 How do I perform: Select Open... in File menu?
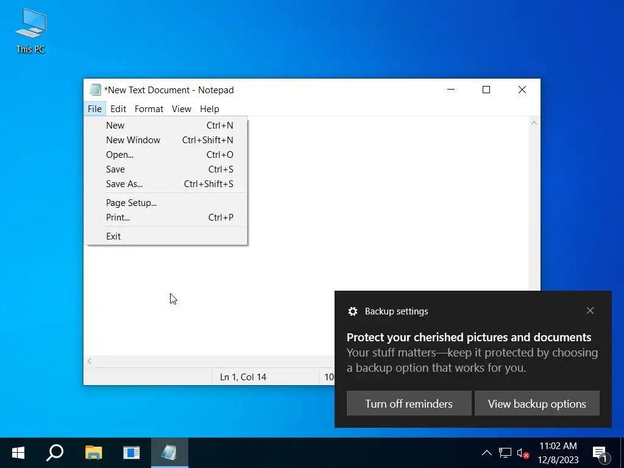tap(167, 155)
